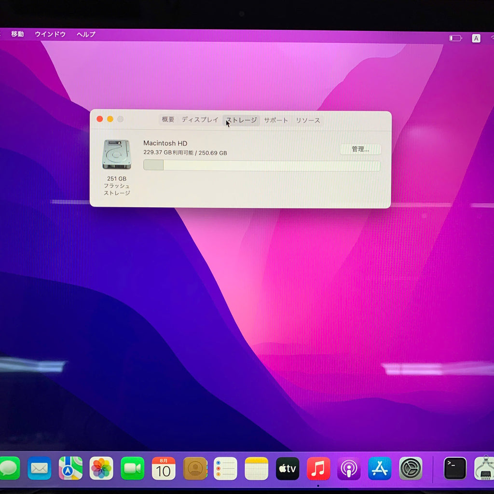Open Photos from the Dock
Image resolution: width=494 pixels, height=494 pixels.
101,468
